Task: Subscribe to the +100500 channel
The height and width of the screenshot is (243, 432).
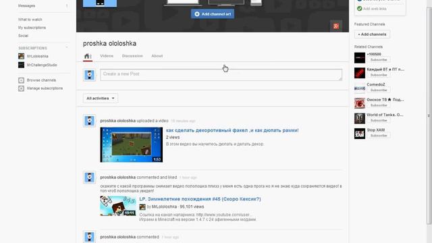Action: tap(379, 60)
